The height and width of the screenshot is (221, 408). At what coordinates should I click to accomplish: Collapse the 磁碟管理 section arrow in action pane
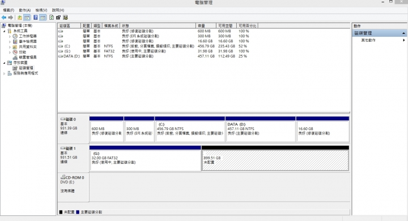403,33
